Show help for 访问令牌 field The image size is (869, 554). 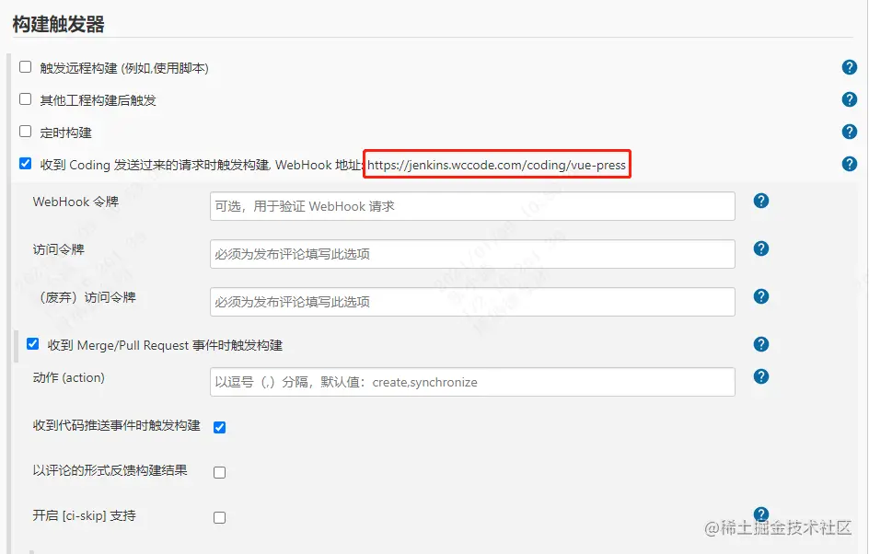pyautogui.click(x=761, y=248)
